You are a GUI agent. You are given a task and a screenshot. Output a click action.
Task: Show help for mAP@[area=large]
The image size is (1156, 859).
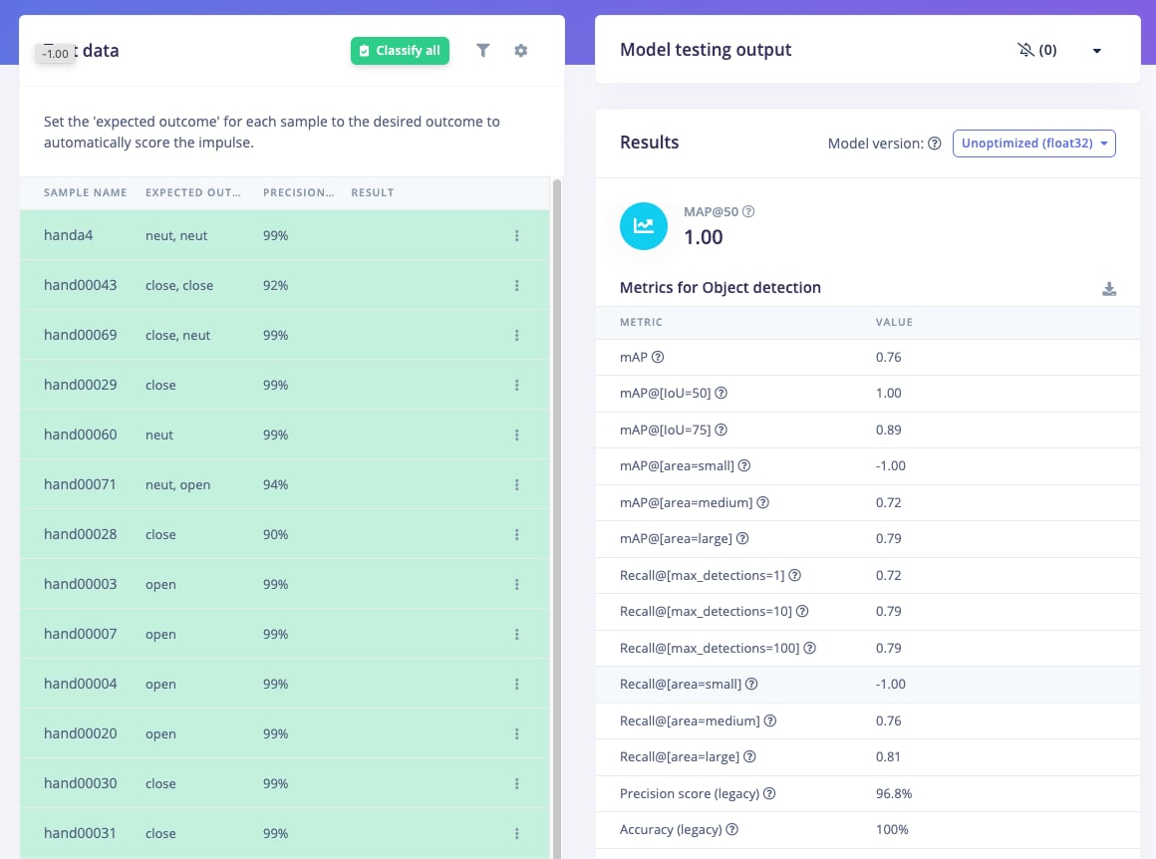742,538
